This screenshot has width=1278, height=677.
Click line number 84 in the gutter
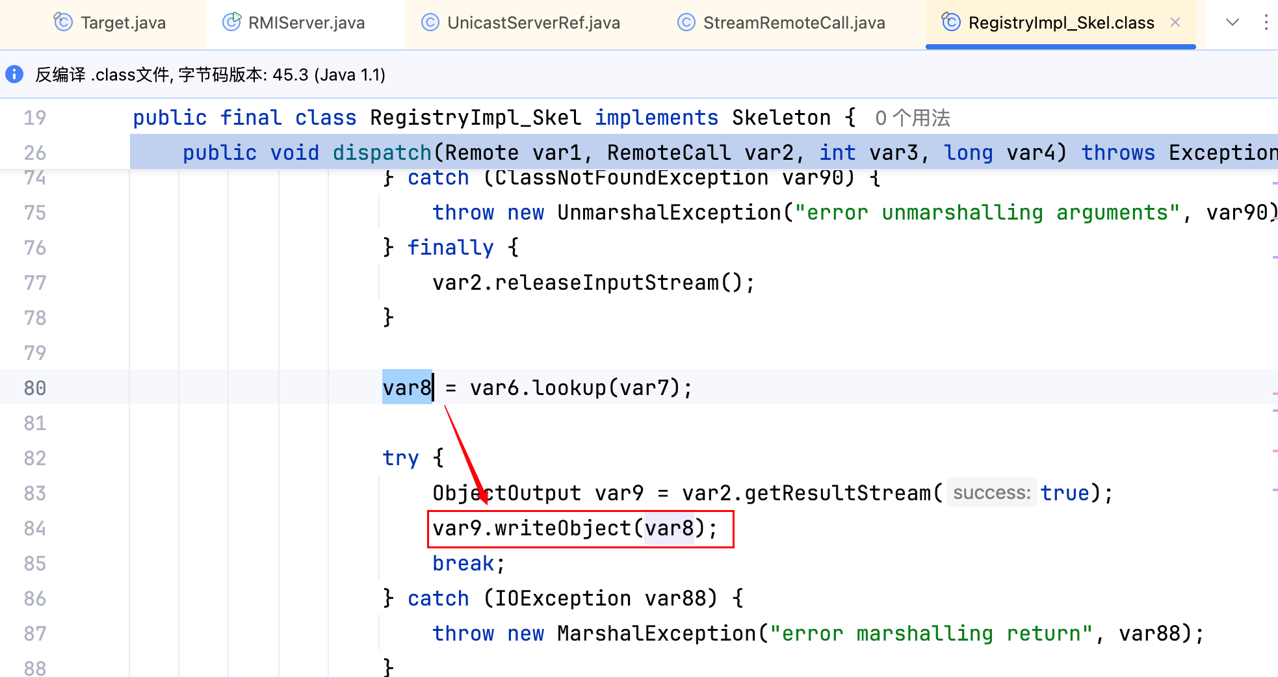click(x=35, y=528)
